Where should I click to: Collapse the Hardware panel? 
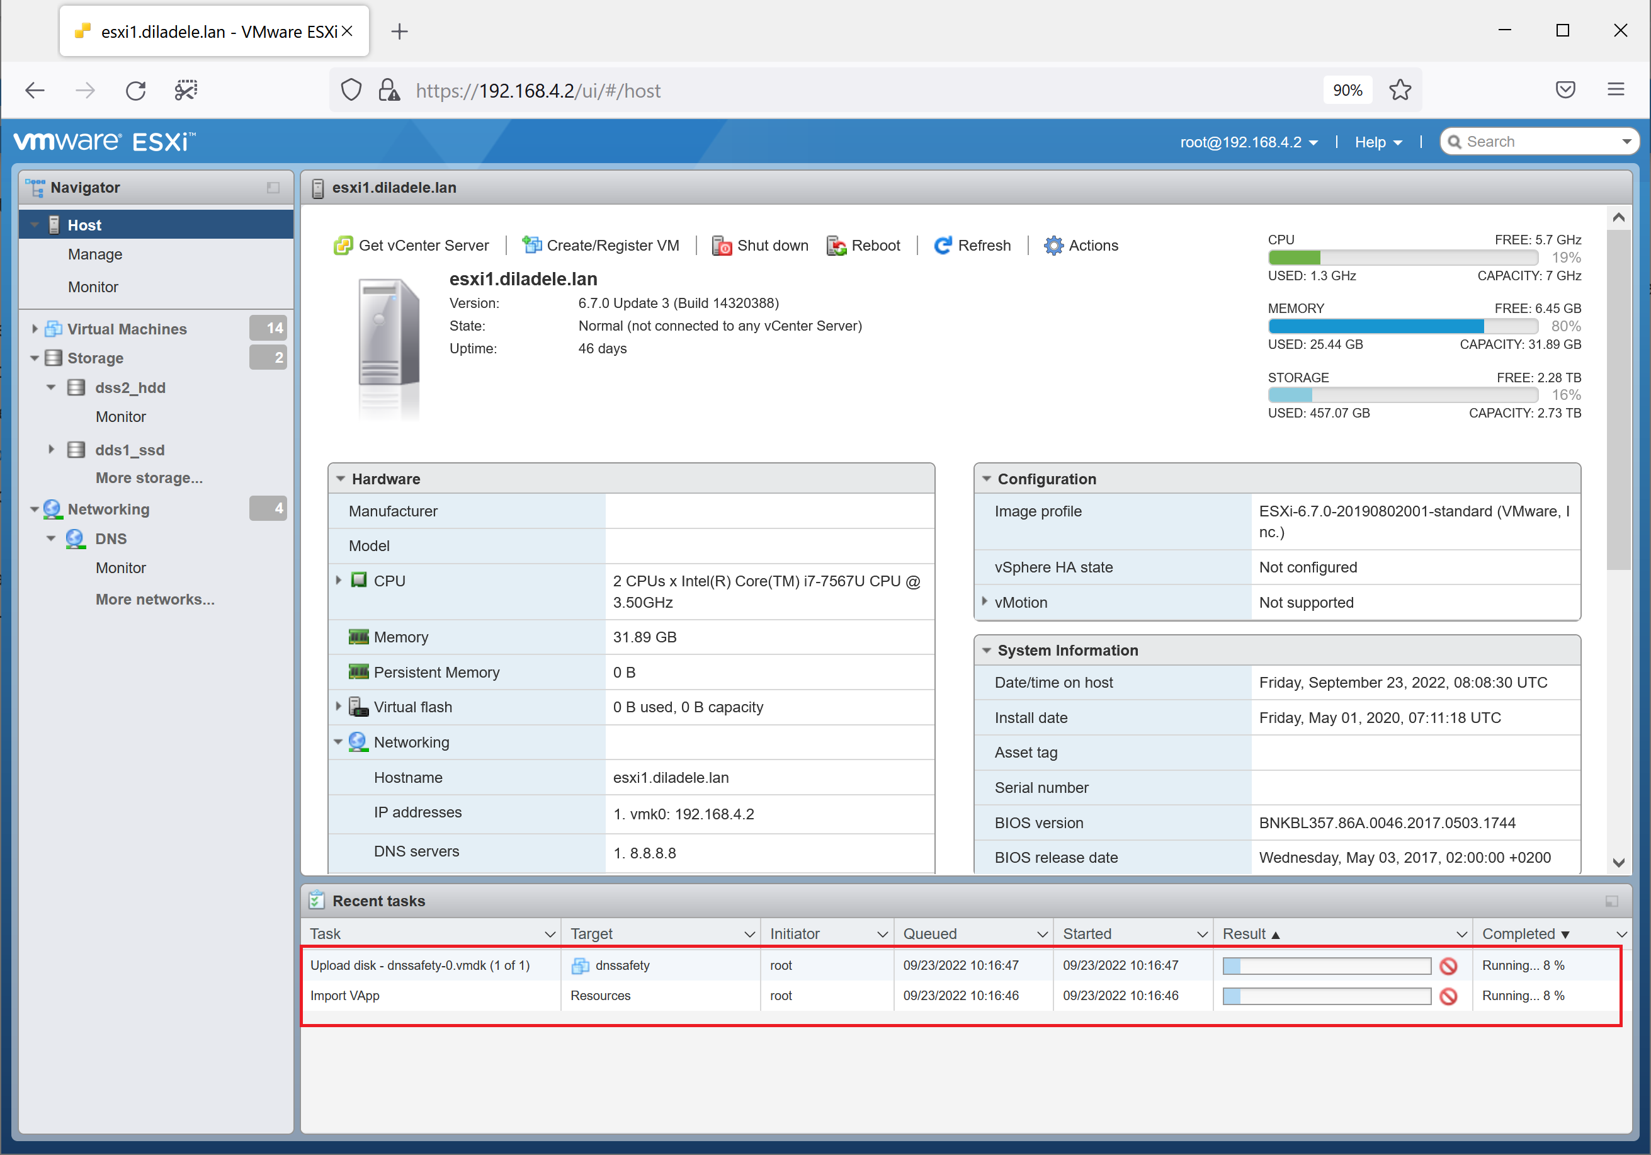tap(341, 479)
